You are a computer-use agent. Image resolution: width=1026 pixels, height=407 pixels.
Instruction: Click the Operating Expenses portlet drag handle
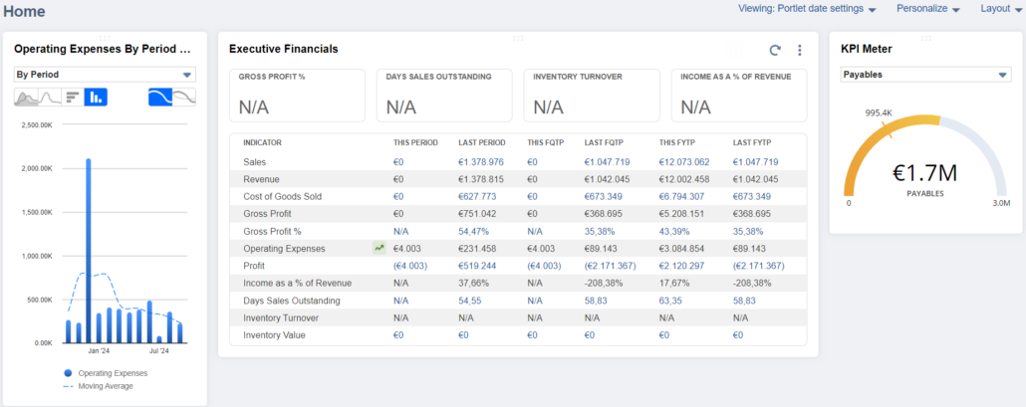pos(105,38)
